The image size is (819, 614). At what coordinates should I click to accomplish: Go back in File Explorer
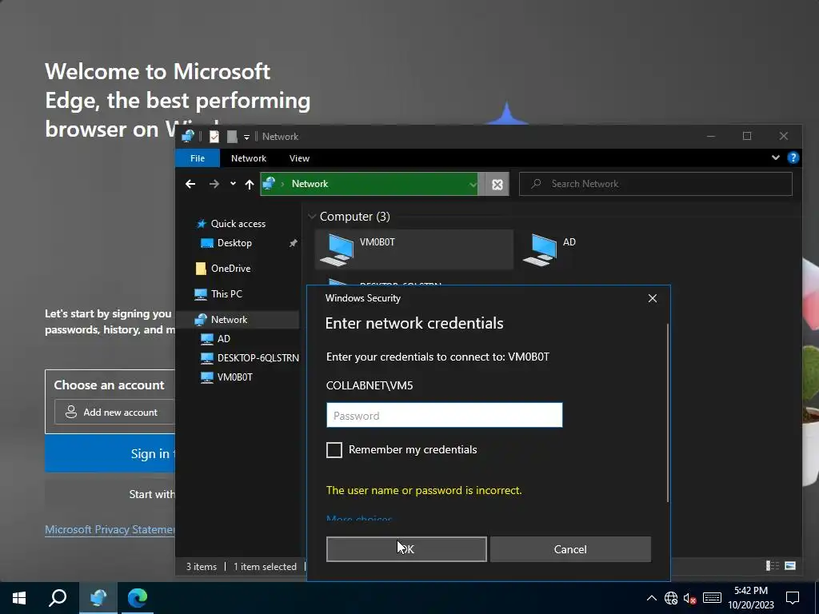[190, 184]
